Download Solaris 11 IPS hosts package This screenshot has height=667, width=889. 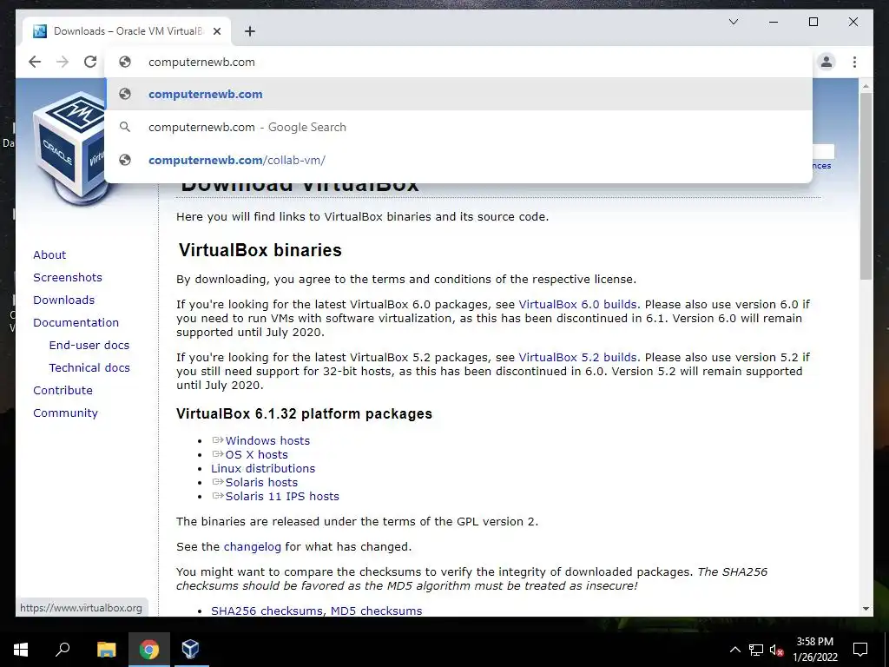point(282,496)
